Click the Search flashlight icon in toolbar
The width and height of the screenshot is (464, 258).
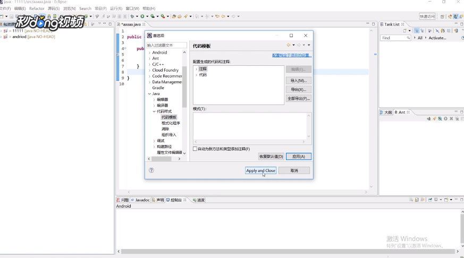(x=185, y=16)
